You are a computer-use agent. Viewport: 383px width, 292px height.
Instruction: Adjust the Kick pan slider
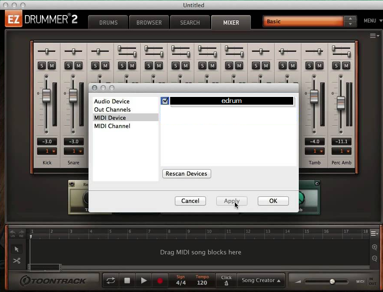tap(46, 51)
